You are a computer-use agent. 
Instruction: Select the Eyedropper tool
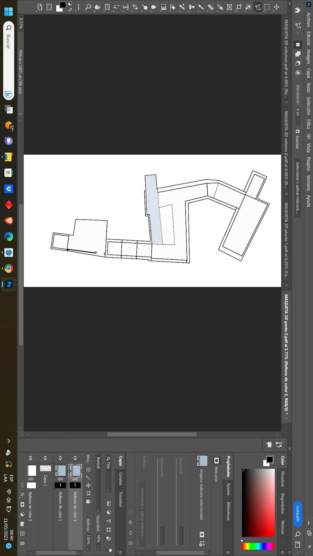click(x=220, y=7)
